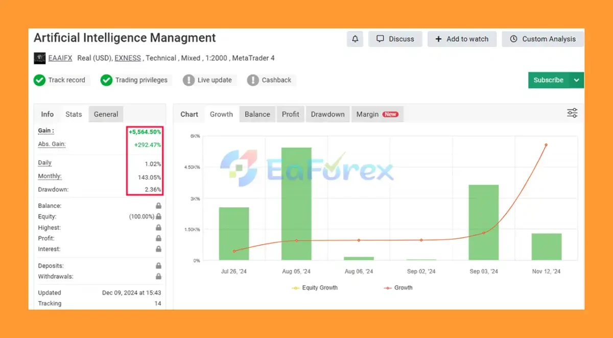The height and width of the screenshot is (338, 613).
Task: Click the Aug 05, '24 bar
Action: click(x=296, y=204)
